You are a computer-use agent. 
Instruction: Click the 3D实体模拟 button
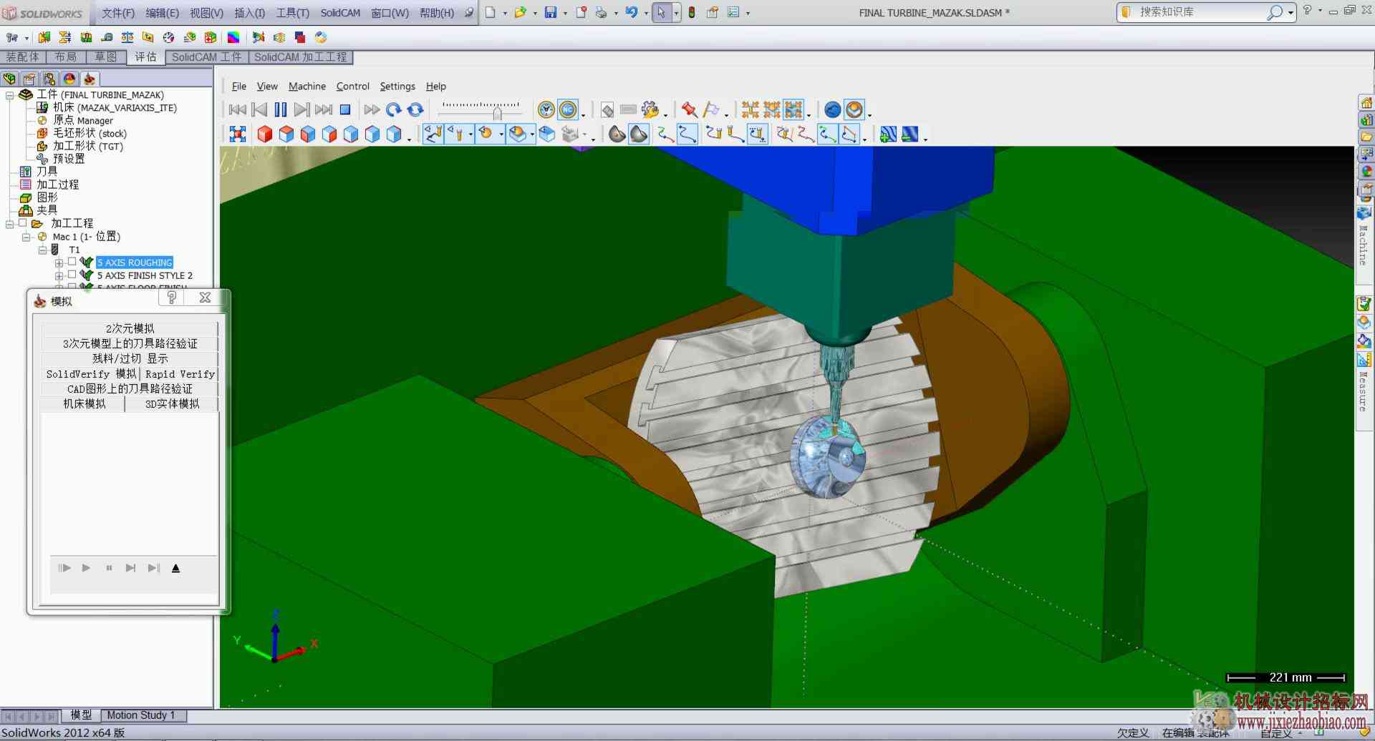coord(172,404)
